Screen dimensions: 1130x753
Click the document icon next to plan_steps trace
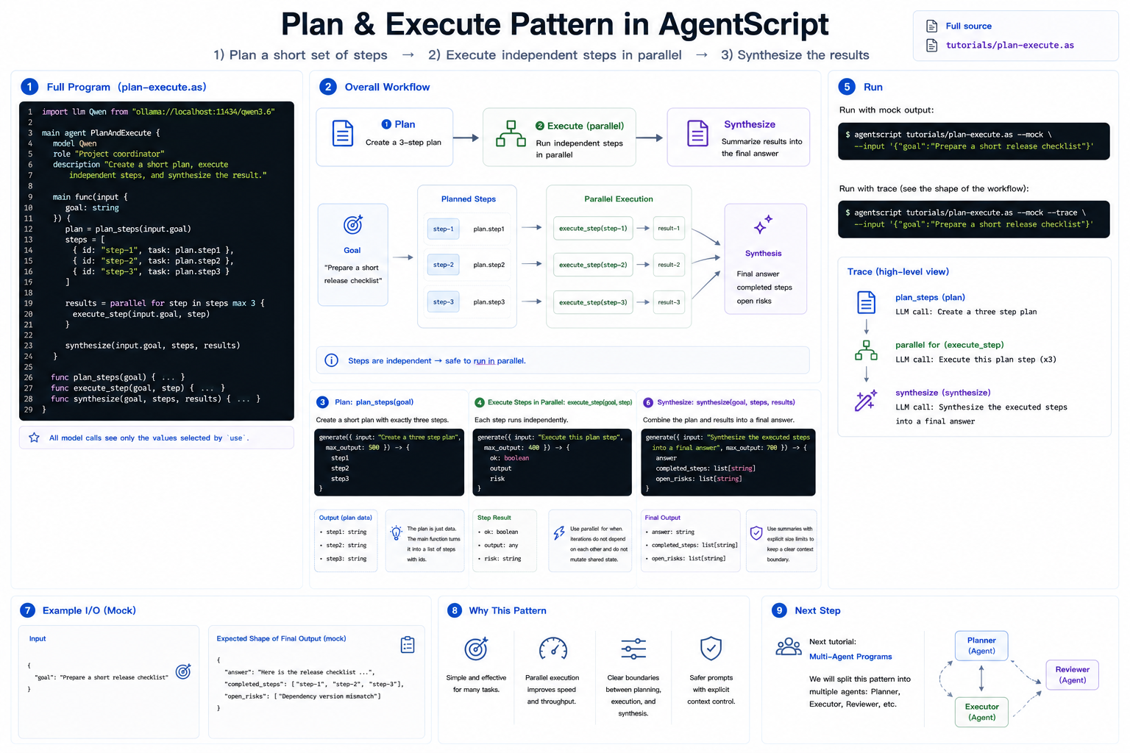[866, 303]
